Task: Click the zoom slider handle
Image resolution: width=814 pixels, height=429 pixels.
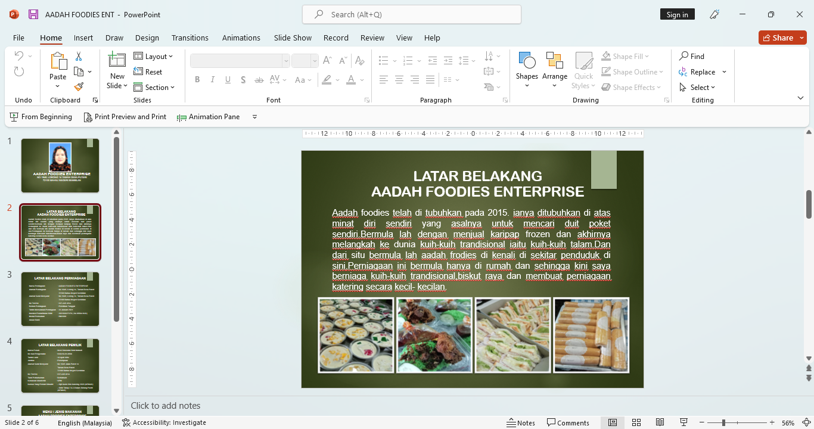Action: click(723, 422)
